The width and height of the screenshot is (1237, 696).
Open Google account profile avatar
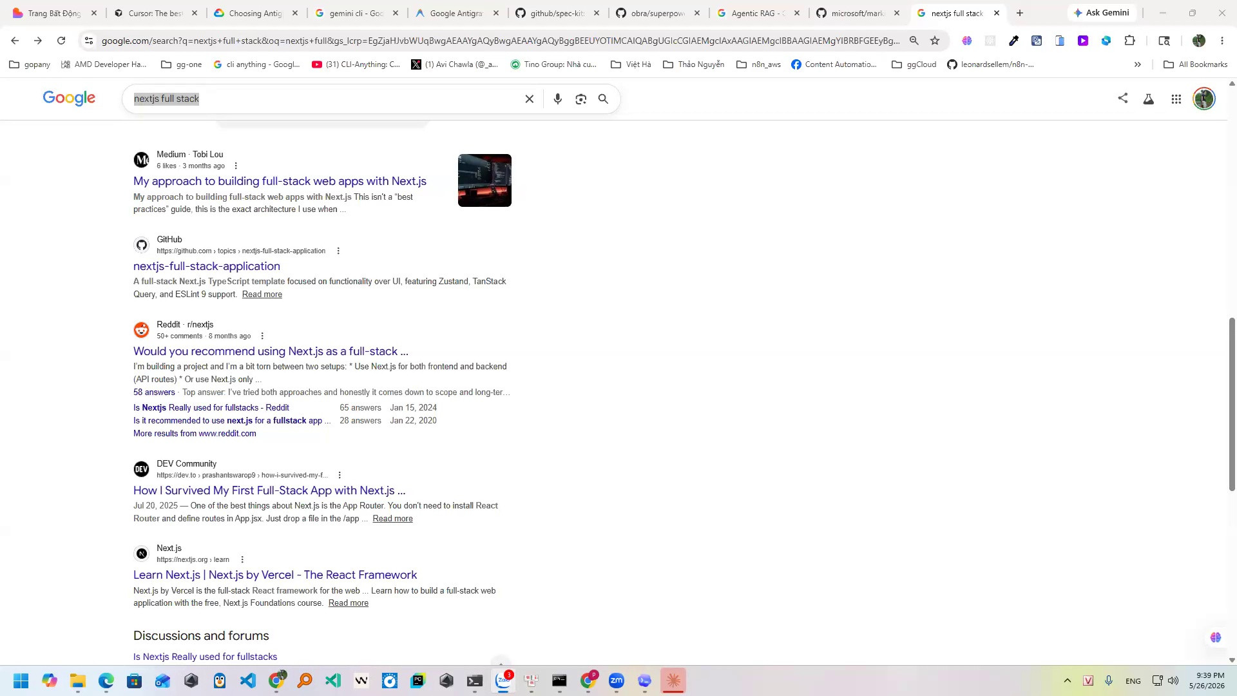(1203, 99)
